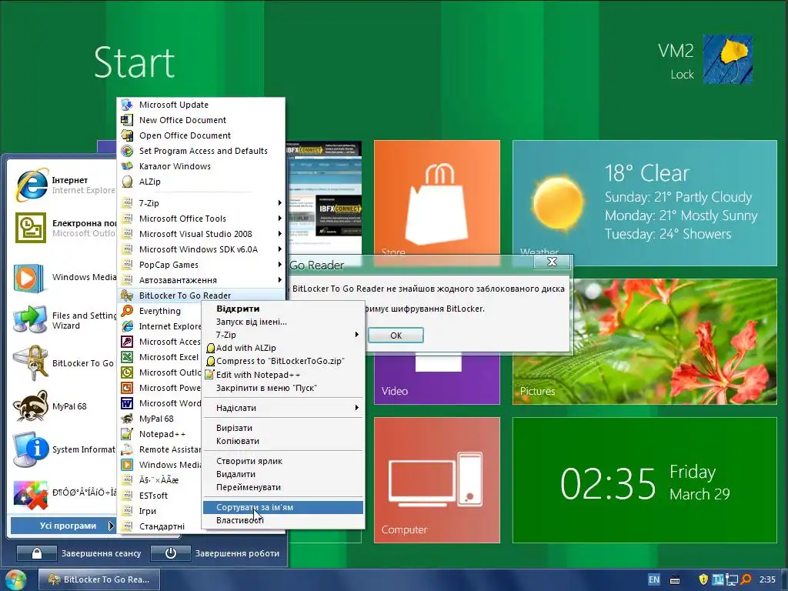Open System Information icon
The width and height of the screenshot is (788, 591).
click(30, 449)
